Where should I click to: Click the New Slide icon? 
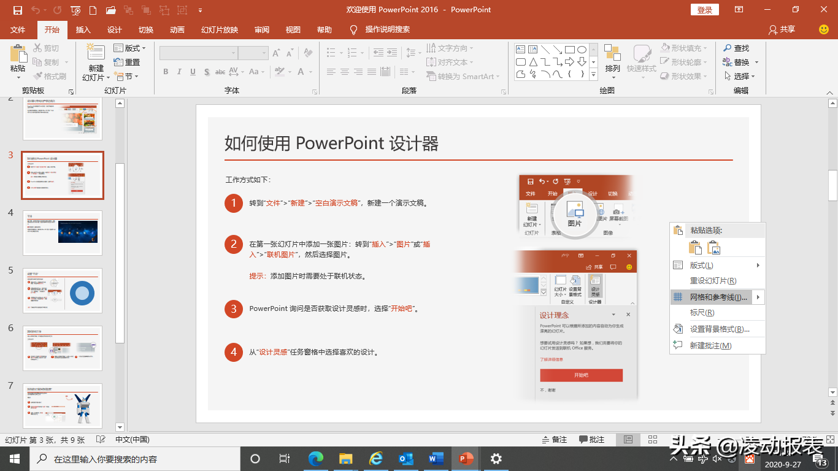tap(96, 53)
